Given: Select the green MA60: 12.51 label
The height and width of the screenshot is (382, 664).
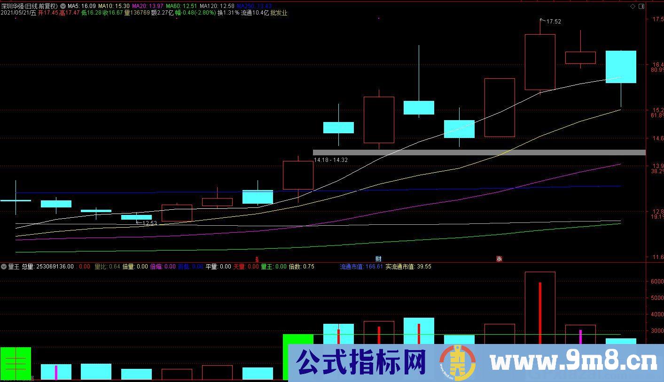Looking at the screenshot, I should tap(181, 6).
